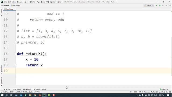Open the VCS menu
The width and height of the screenshot is (172, 97).
pos(48,2)
